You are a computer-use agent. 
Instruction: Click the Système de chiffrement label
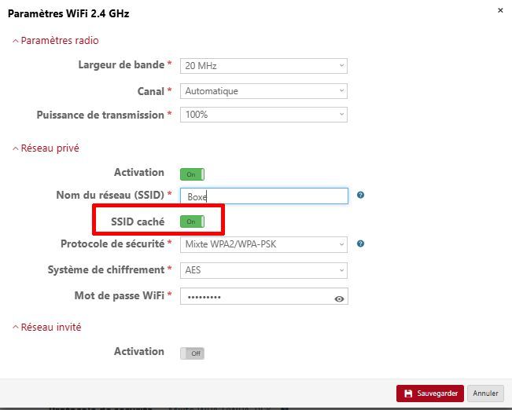coord(106,269)
